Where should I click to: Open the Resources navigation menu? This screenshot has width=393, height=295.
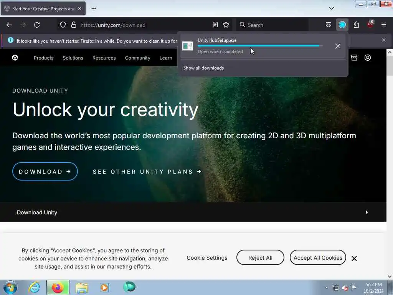tap(104, 58)
